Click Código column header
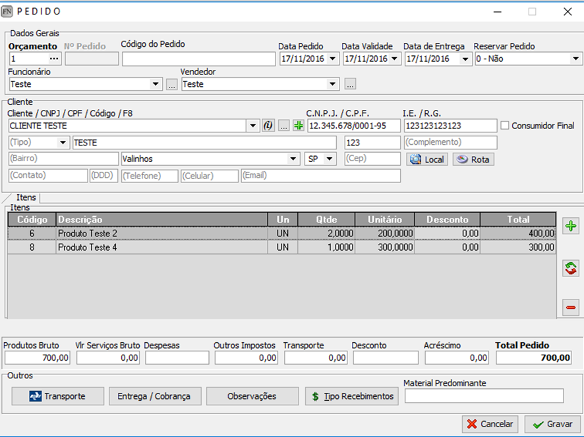584x437 pixels. (x=32, y=219)
